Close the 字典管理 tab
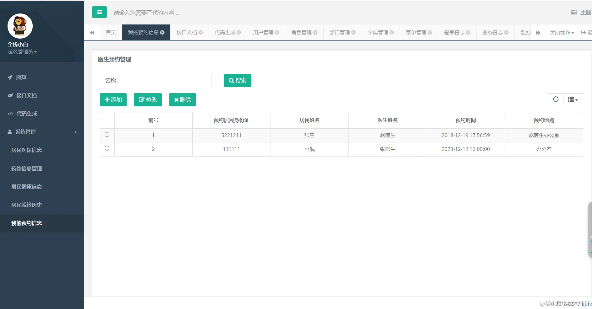The height and width of the screenshot is (309, 592). pyautogui.click(x=392, y=32)
